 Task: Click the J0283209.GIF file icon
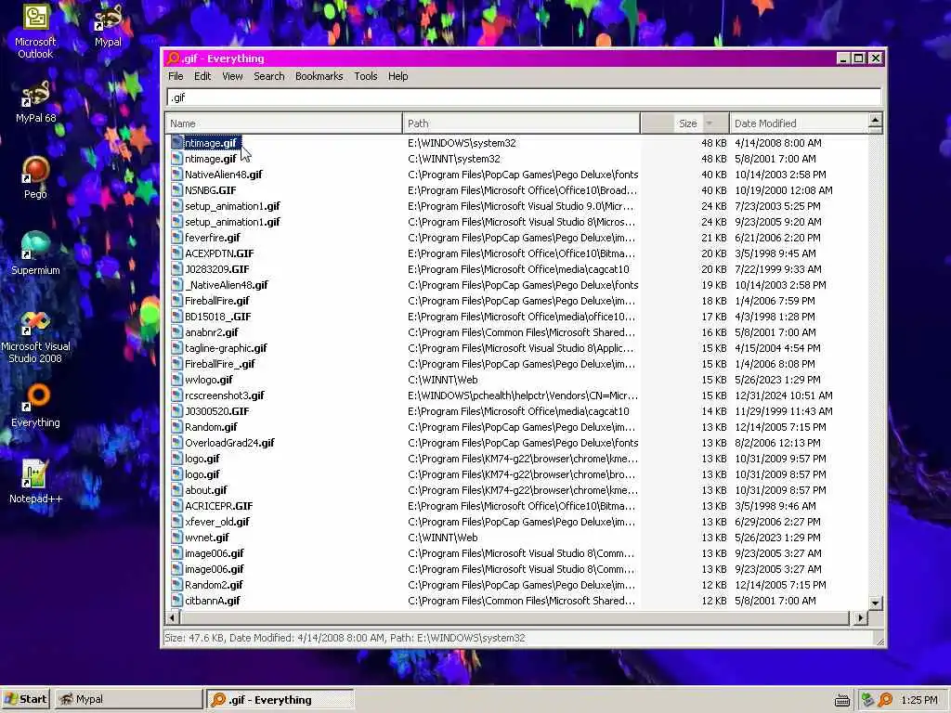click(176, 269)
